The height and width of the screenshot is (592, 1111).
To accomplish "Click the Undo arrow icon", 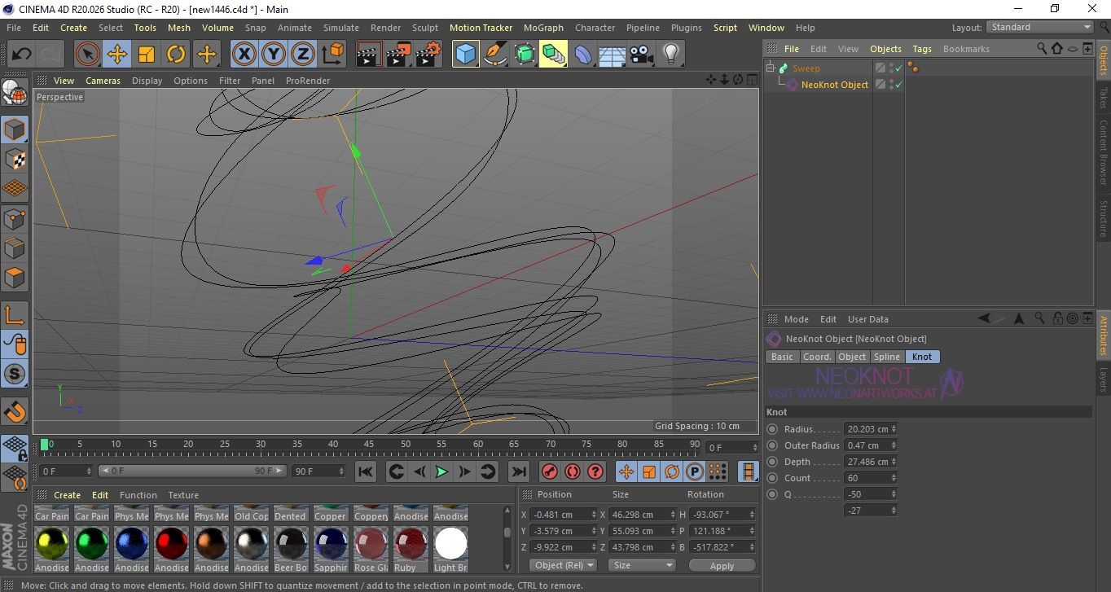I will click(21, 55).
